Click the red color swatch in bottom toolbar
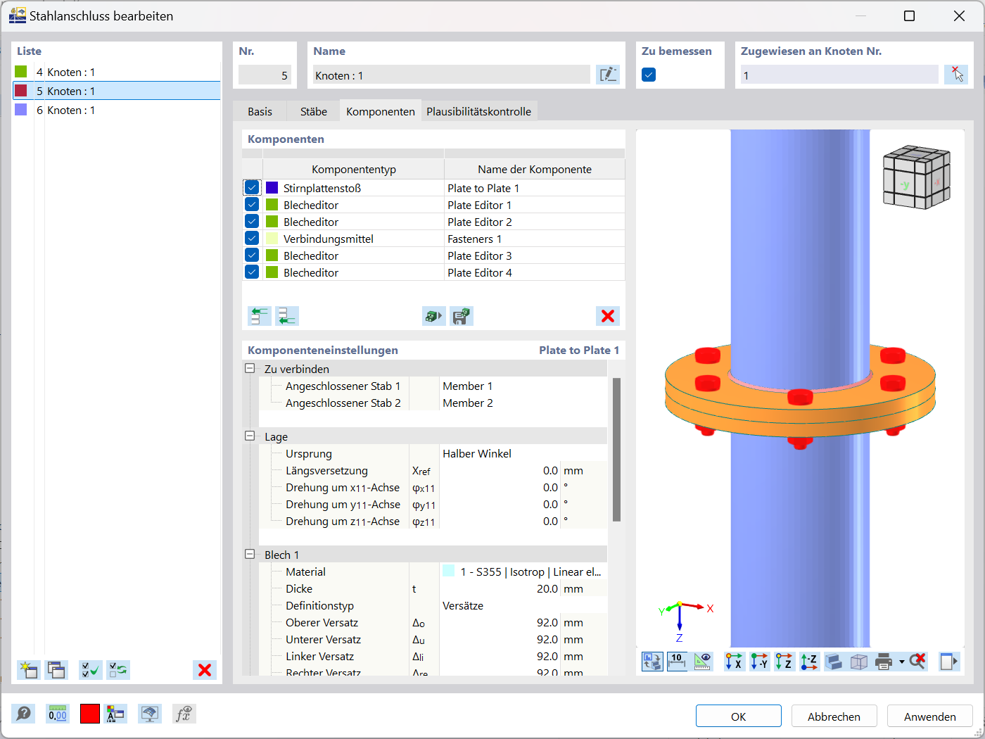985x739 pixels. [x=90, y=714]
